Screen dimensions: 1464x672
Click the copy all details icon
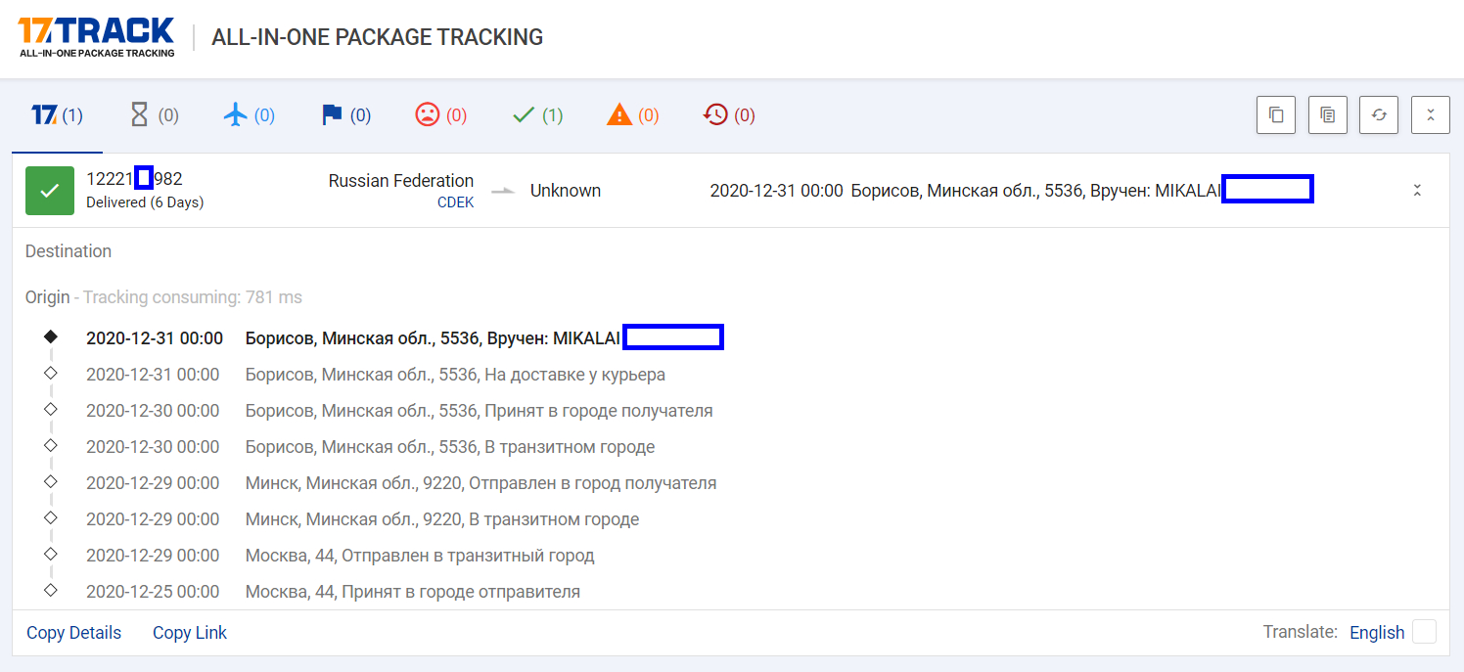[x=1327, y=114]
